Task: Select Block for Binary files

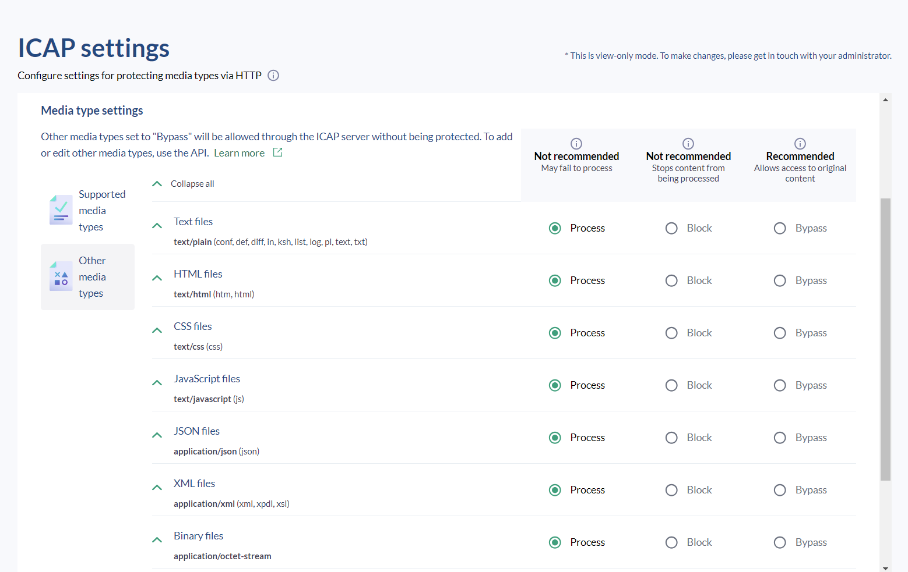Action: [x=671, y=542]
